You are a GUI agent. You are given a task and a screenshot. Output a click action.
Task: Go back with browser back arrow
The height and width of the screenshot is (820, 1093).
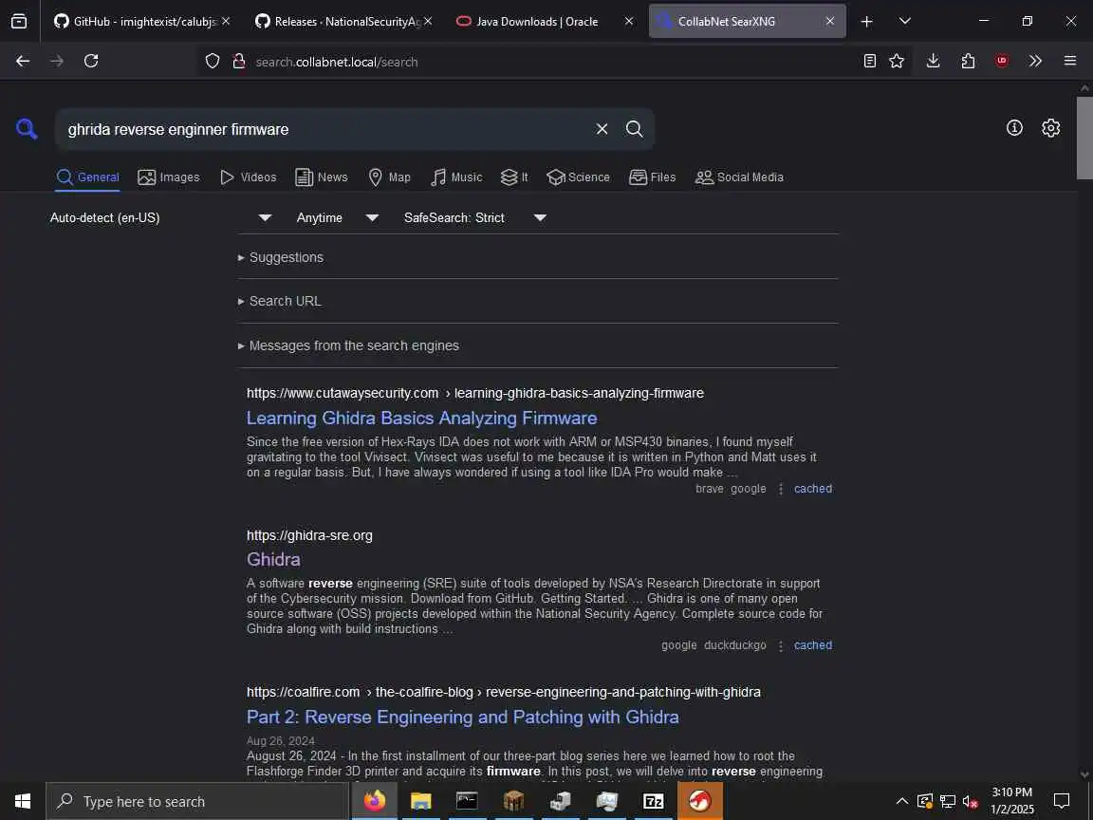pyautogui.click(x=23, y=61)
